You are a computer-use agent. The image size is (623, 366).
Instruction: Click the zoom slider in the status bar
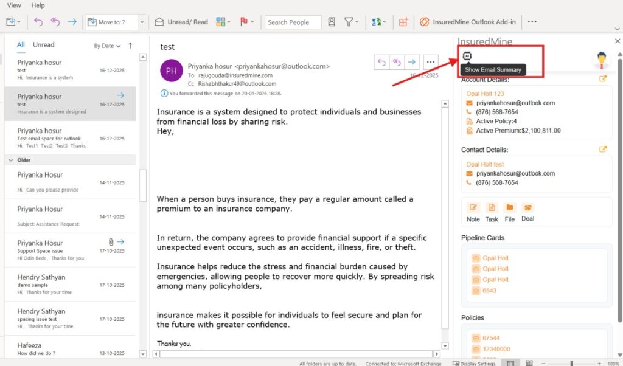pos(571,363)
